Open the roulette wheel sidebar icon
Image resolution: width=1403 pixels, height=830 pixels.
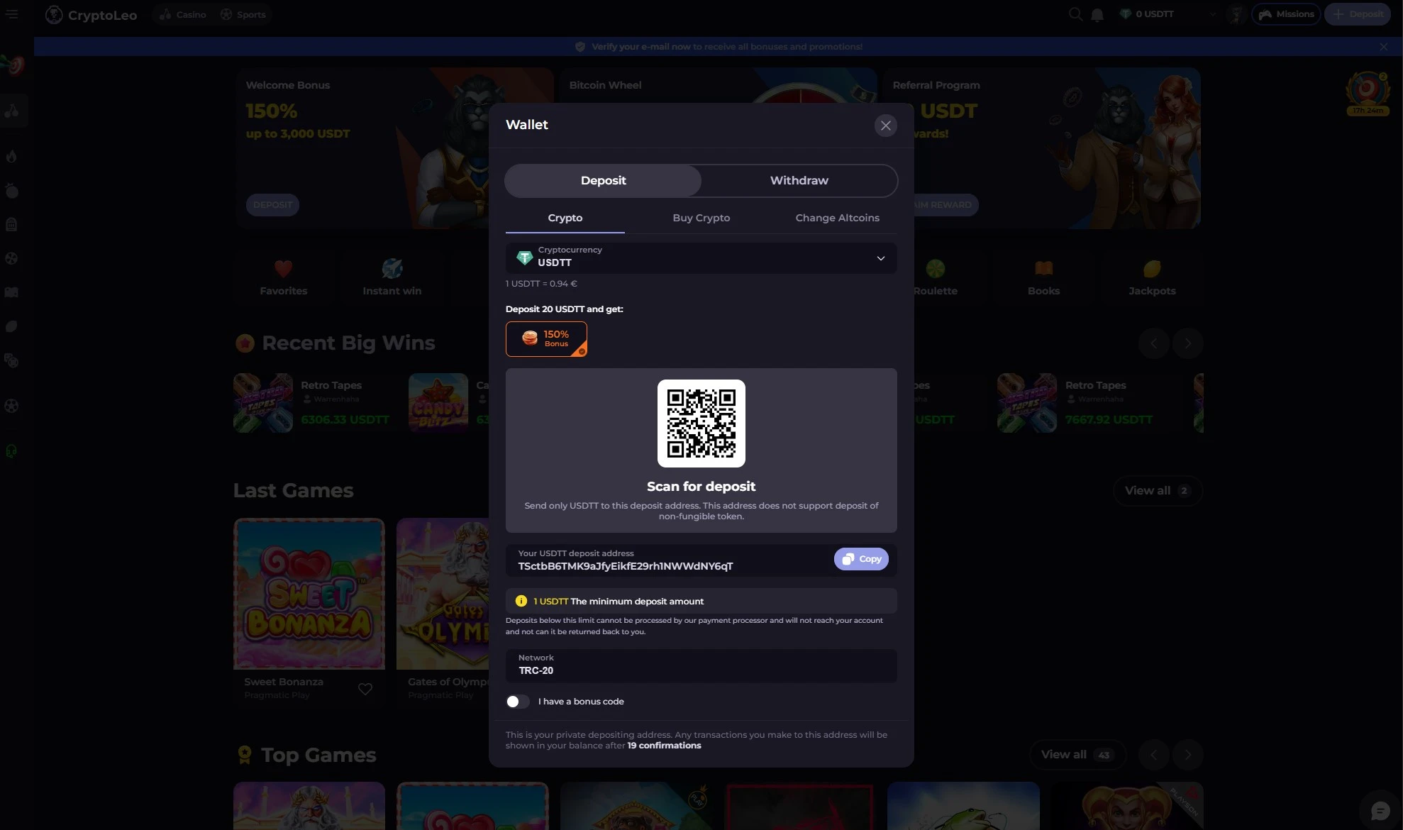point(11,259)
